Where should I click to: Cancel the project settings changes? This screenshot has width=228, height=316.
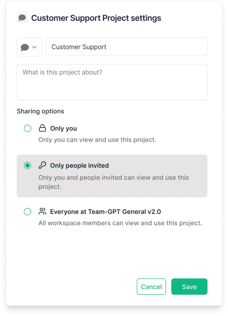151,287
